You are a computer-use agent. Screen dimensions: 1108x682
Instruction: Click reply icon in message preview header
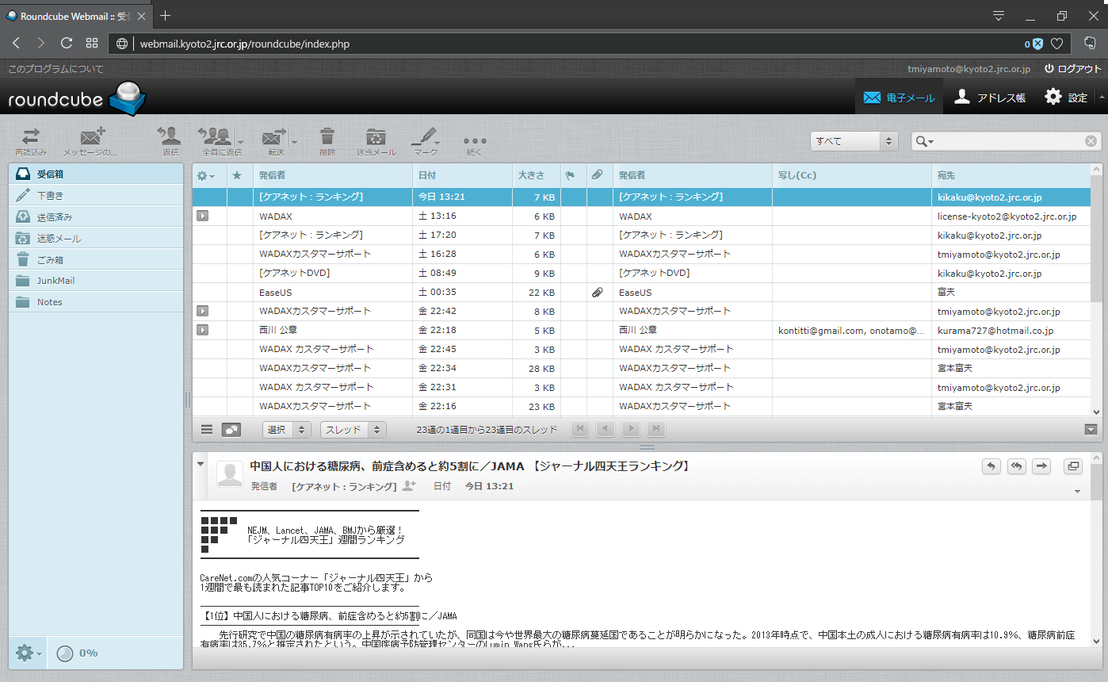tap(991, 466)
